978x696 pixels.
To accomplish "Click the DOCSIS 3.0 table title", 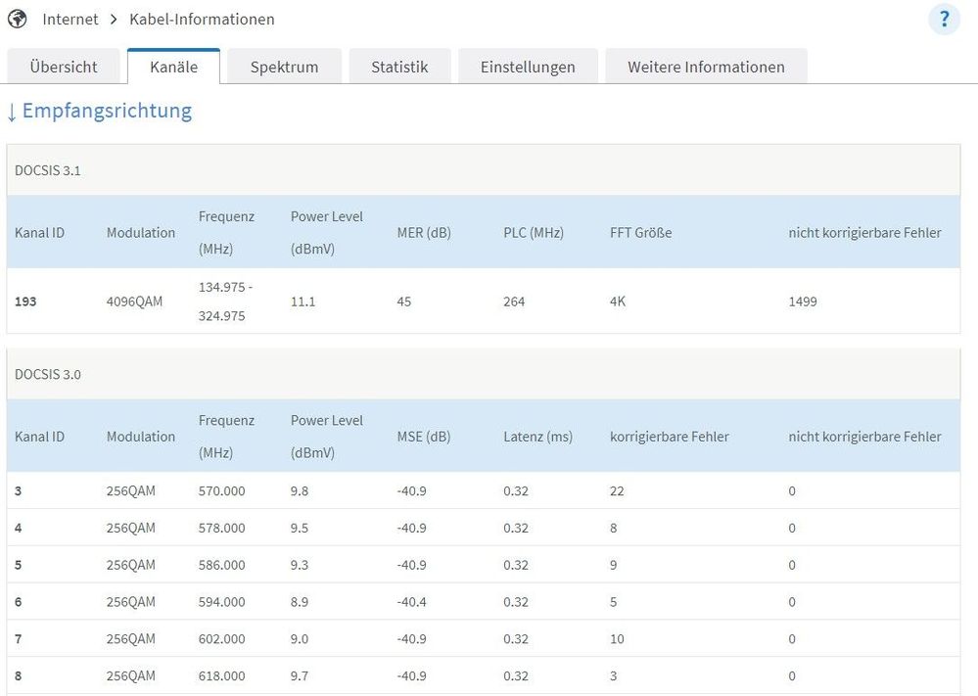I will tap(48, 374).
